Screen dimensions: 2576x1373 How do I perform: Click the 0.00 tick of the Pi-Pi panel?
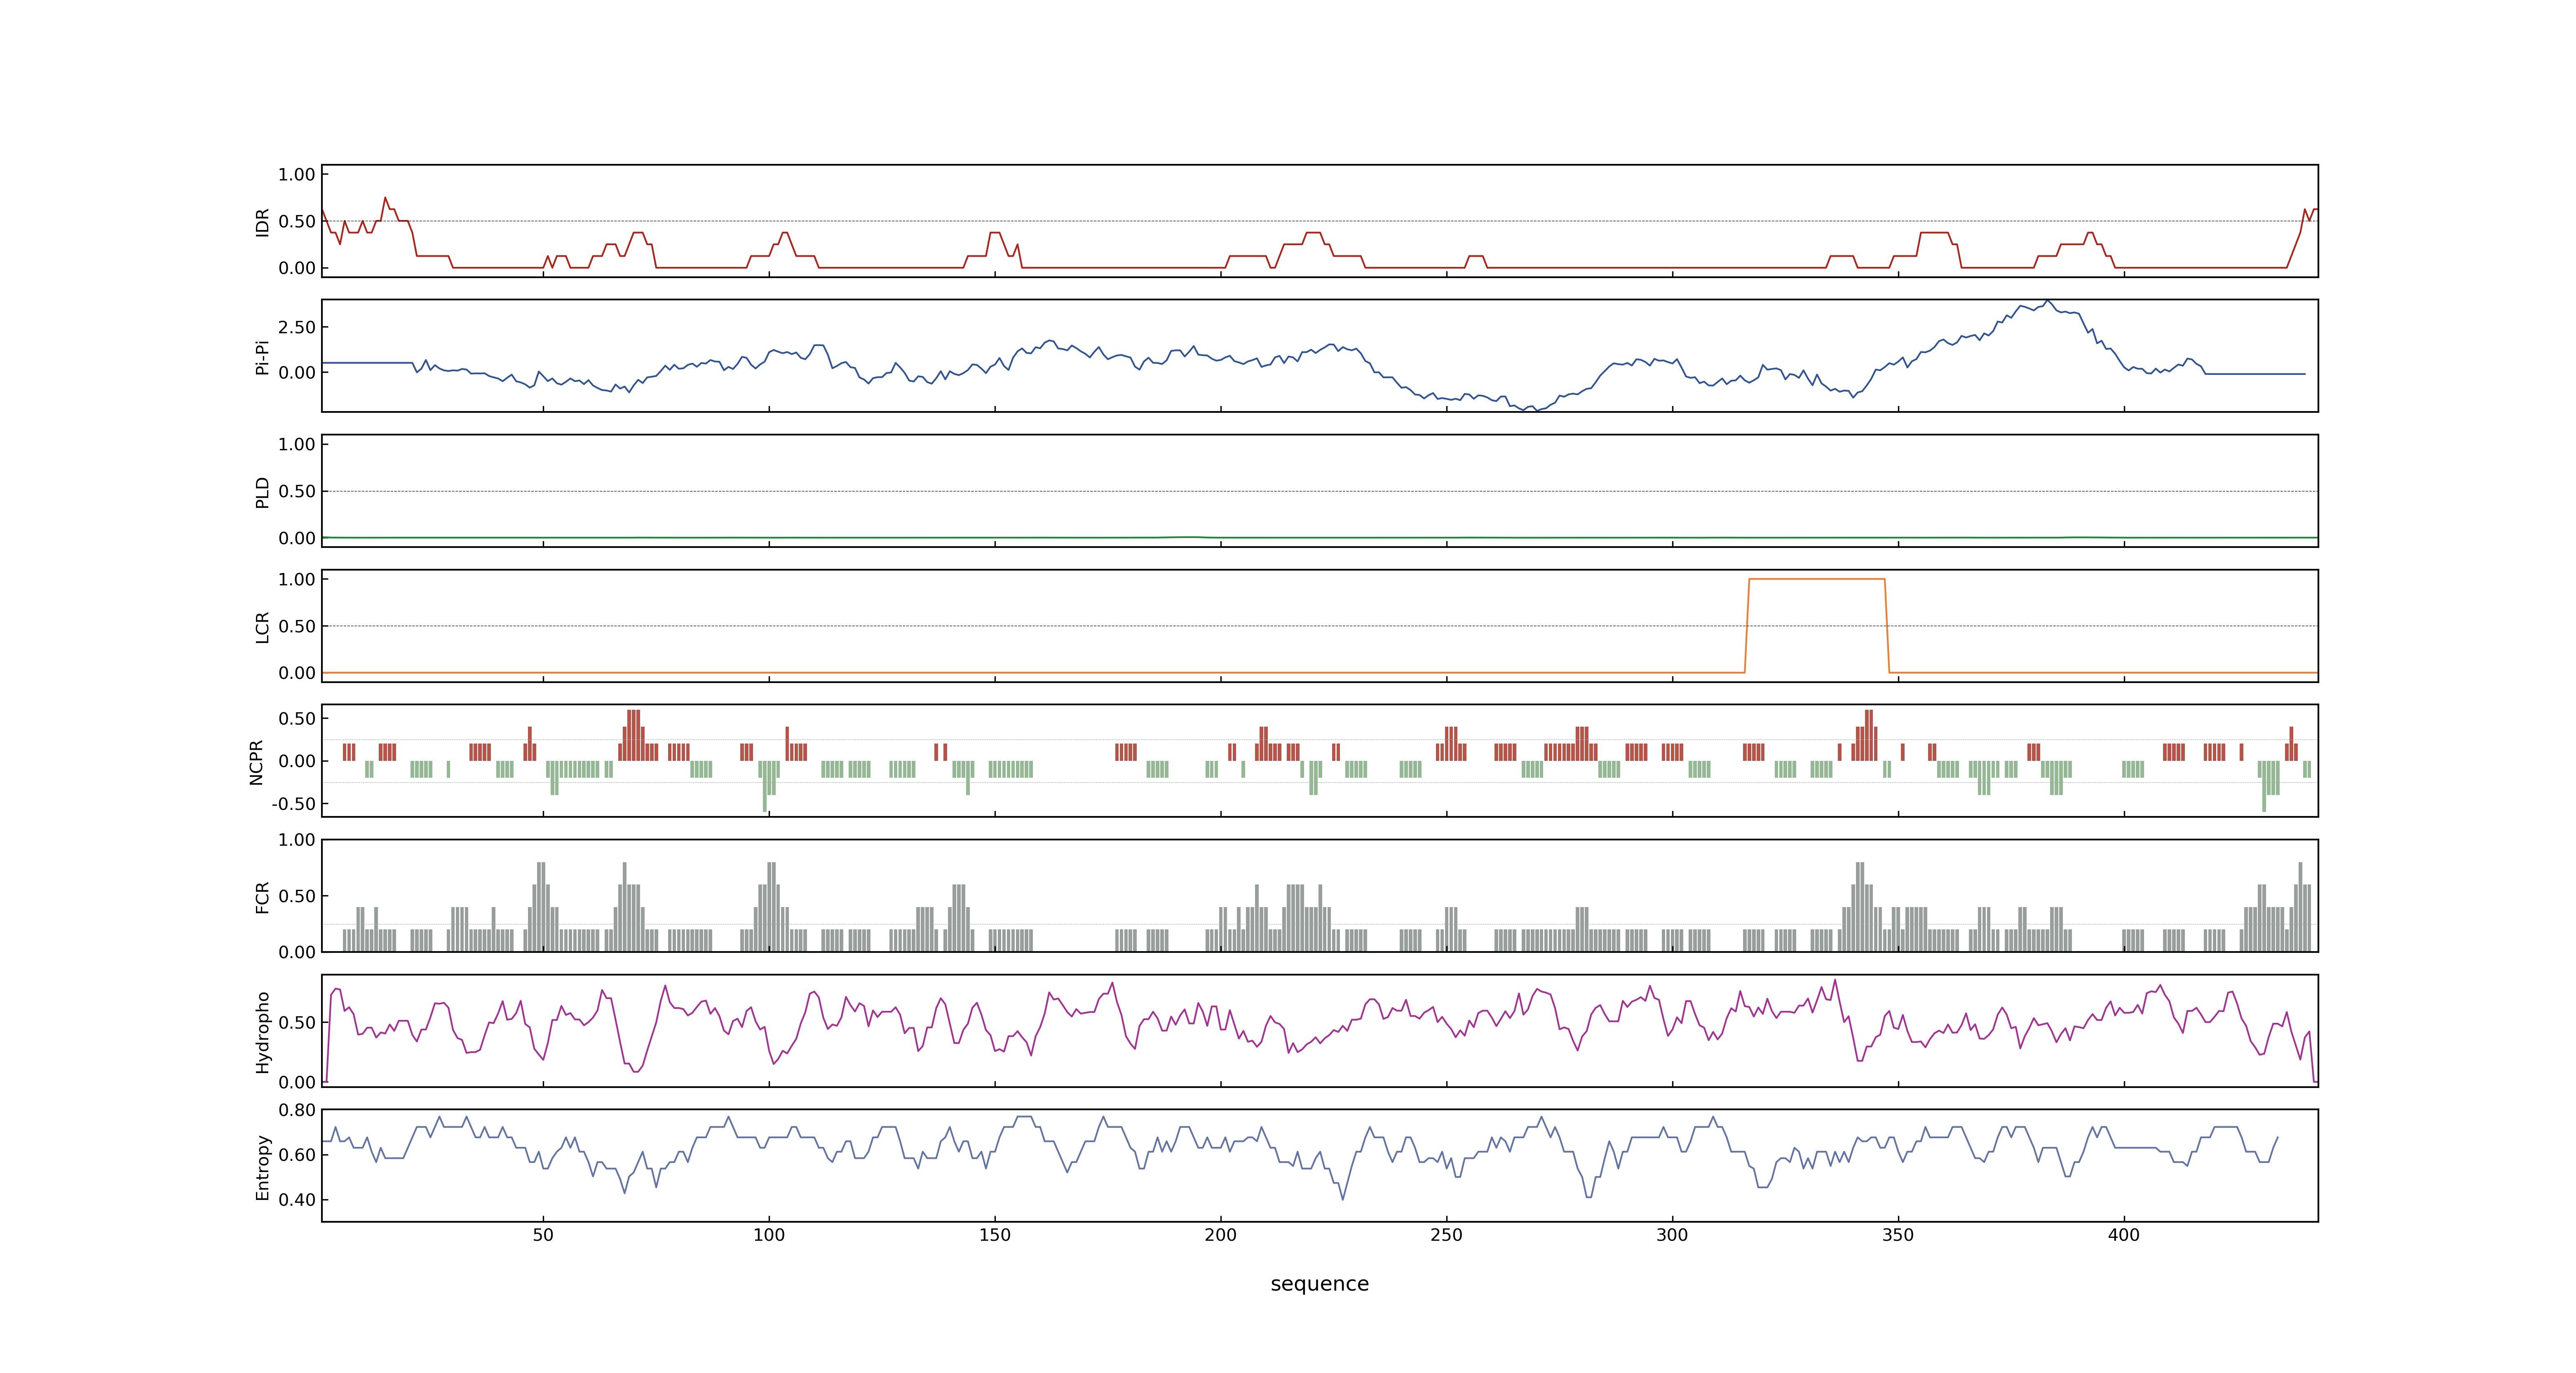pyautogui.click(x=297, y=373)
